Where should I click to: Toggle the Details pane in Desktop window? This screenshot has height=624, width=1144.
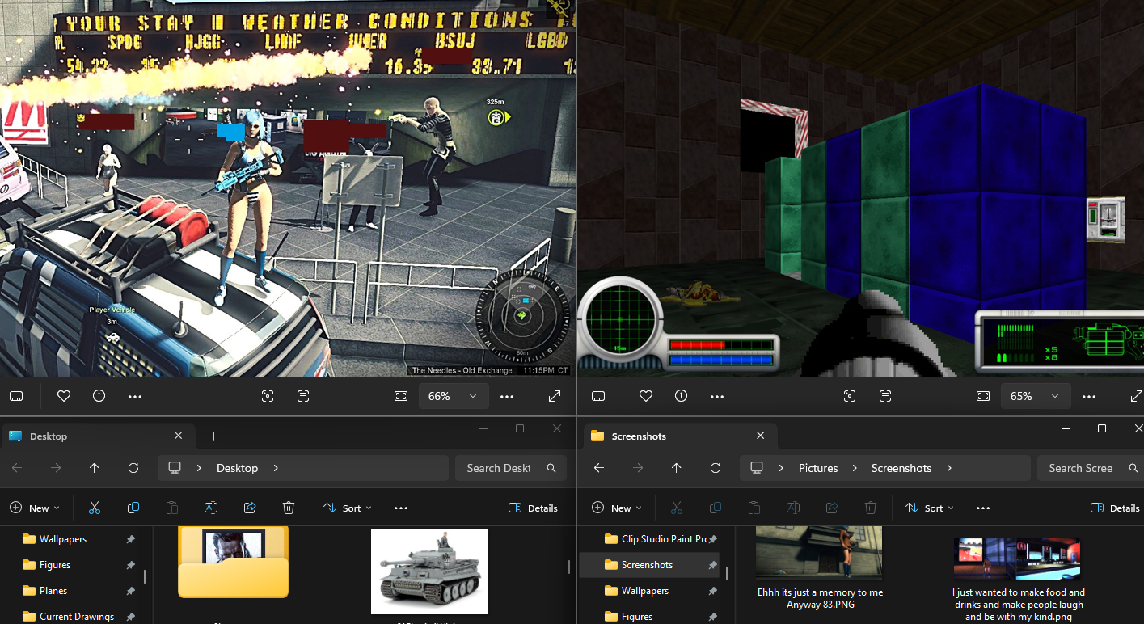click(x=533, y=508)
